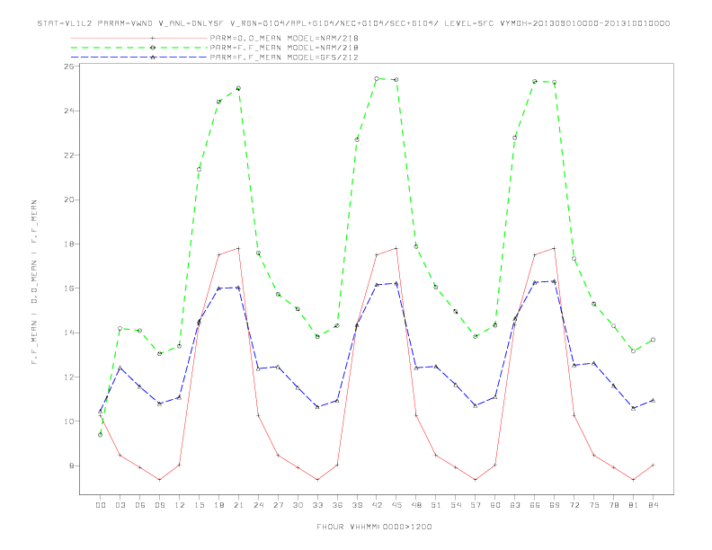Click x-axis forecast hour label 15
The image size is (712, 550).
tap(199, 505)
